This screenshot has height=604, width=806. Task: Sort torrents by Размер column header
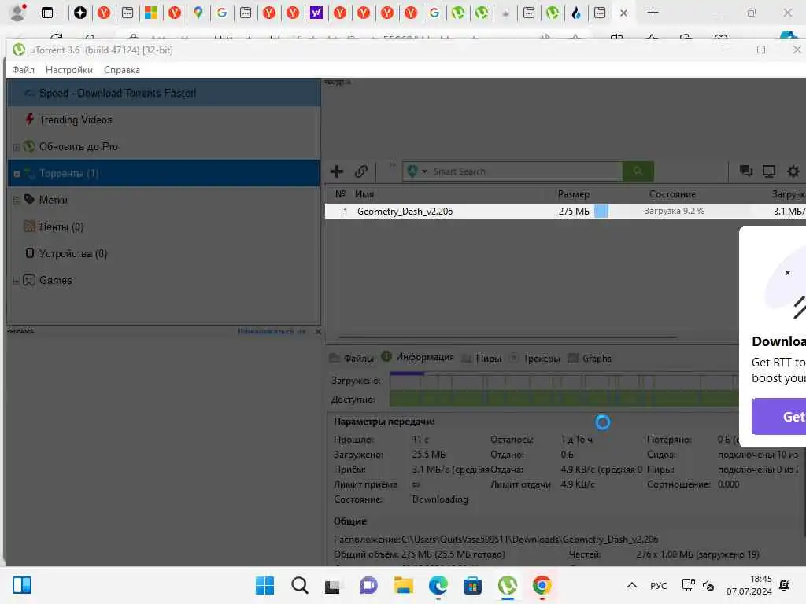click(574, 194)
